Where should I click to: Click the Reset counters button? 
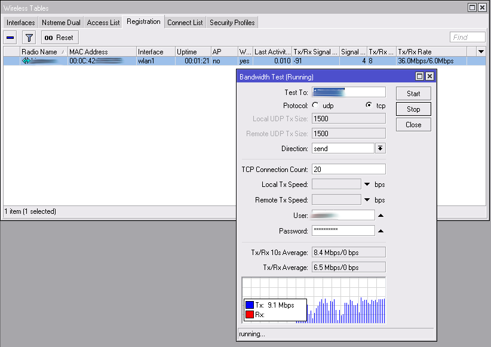pyautogui.click(x=60, y=38)
